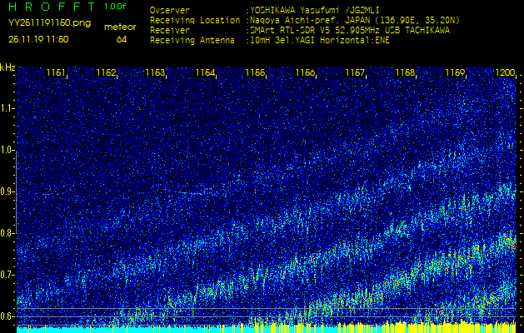Click the kHz axis unit label
Viewport: 524px width, 333px height.
pyautogui.click(x=7, y=67)
